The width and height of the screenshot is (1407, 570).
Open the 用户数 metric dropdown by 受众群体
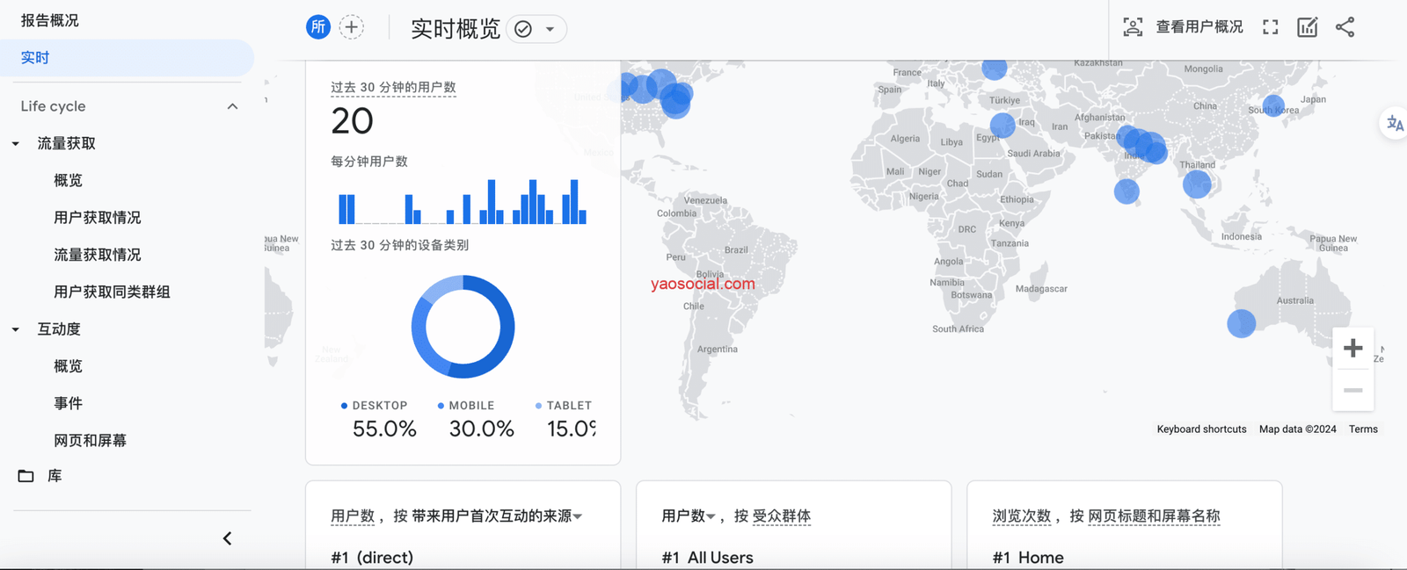tap(711, 516)
